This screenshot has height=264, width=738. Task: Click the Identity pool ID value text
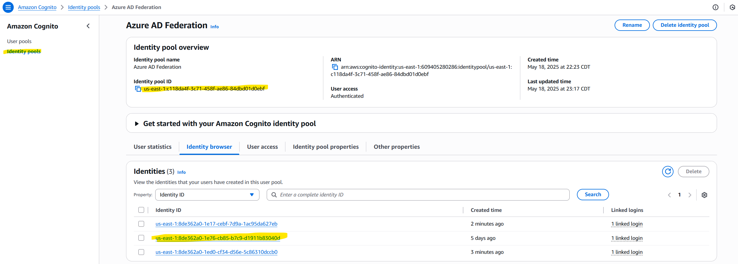(x=204, y=89)
